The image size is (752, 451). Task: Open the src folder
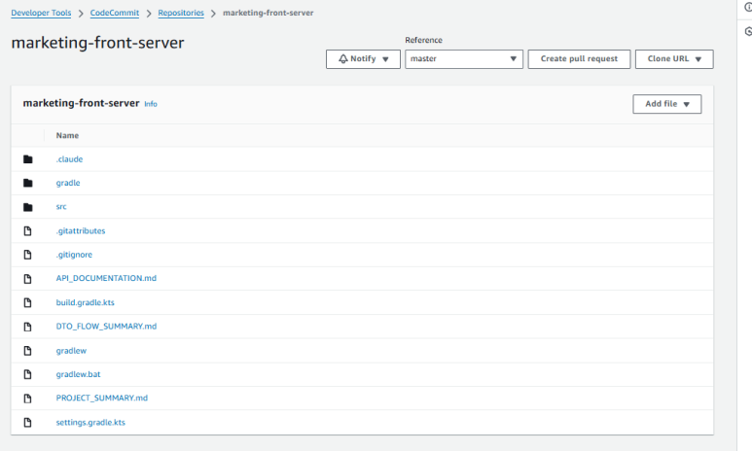pos(61,207)
